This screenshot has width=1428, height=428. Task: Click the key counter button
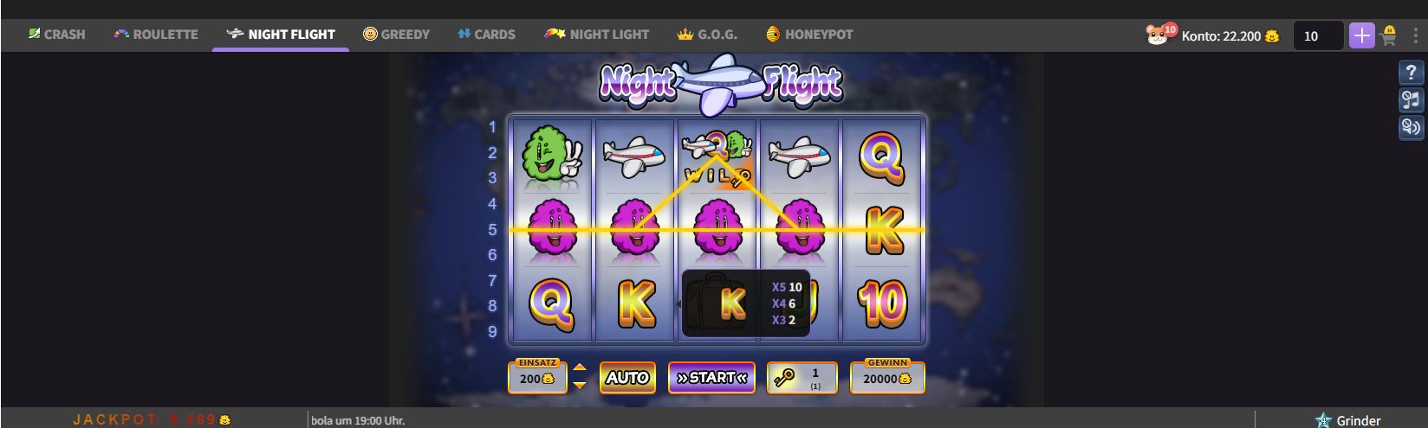[x=802, y=378]
